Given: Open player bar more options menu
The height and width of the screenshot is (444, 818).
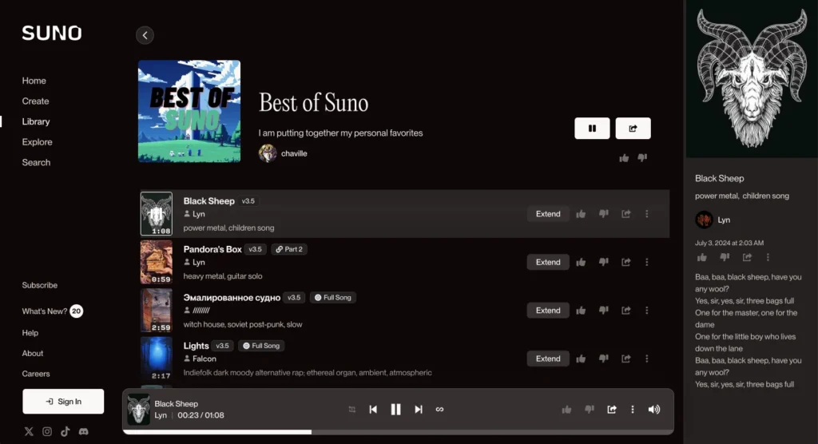Looking at the screenshot, I should click(633, 410).
